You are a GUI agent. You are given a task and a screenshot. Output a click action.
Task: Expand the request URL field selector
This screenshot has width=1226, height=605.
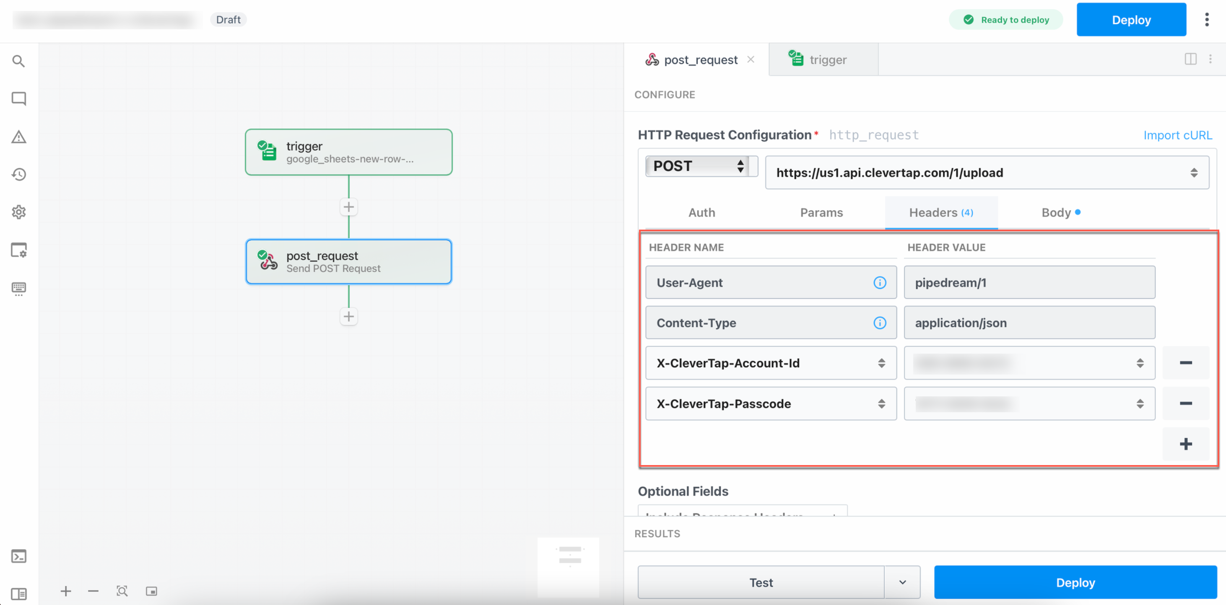pos(1194,173)
